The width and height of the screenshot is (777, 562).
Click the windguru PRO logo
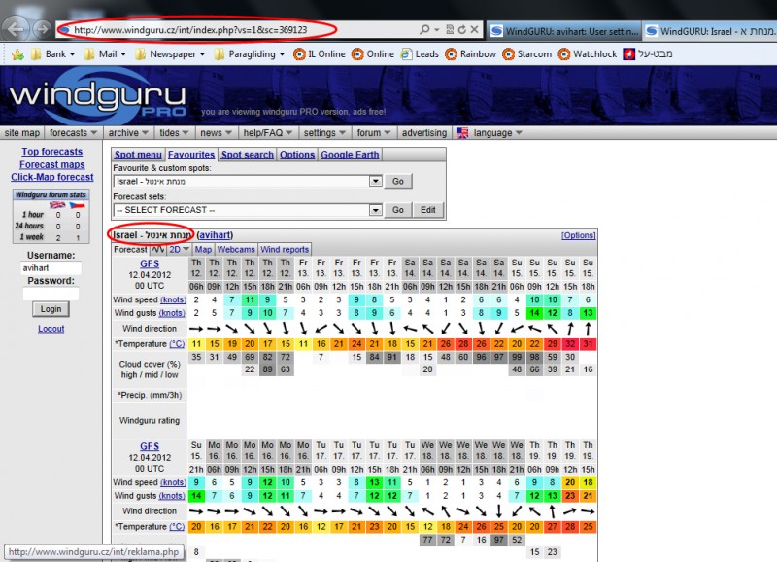[98, 96]
